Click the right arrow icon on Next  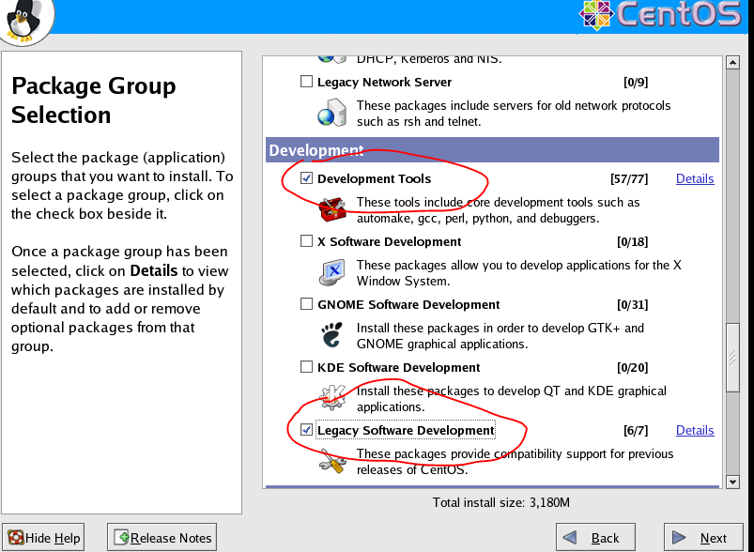[679, 537]
